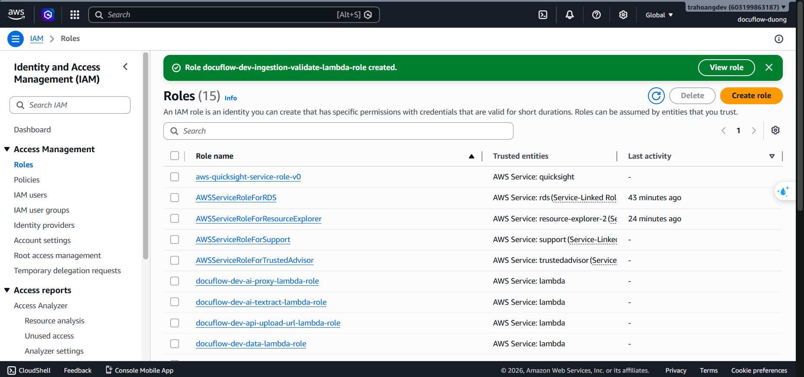Viewport: 804px width, 377px height.
Task: Open the Amazon Q icon in top bar
Action: point(48,15)
